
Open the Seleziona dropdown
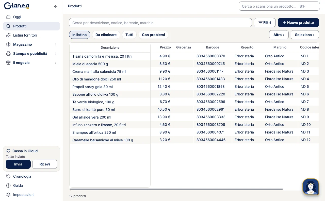click(x=305, y=35)
